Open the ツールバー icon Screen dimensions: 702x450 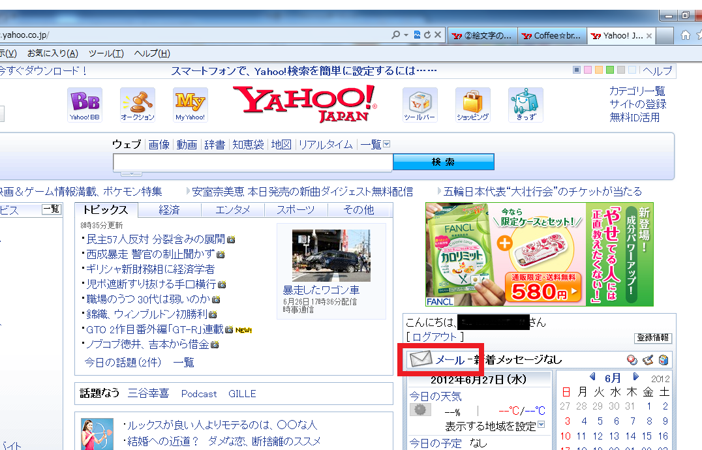420,104
